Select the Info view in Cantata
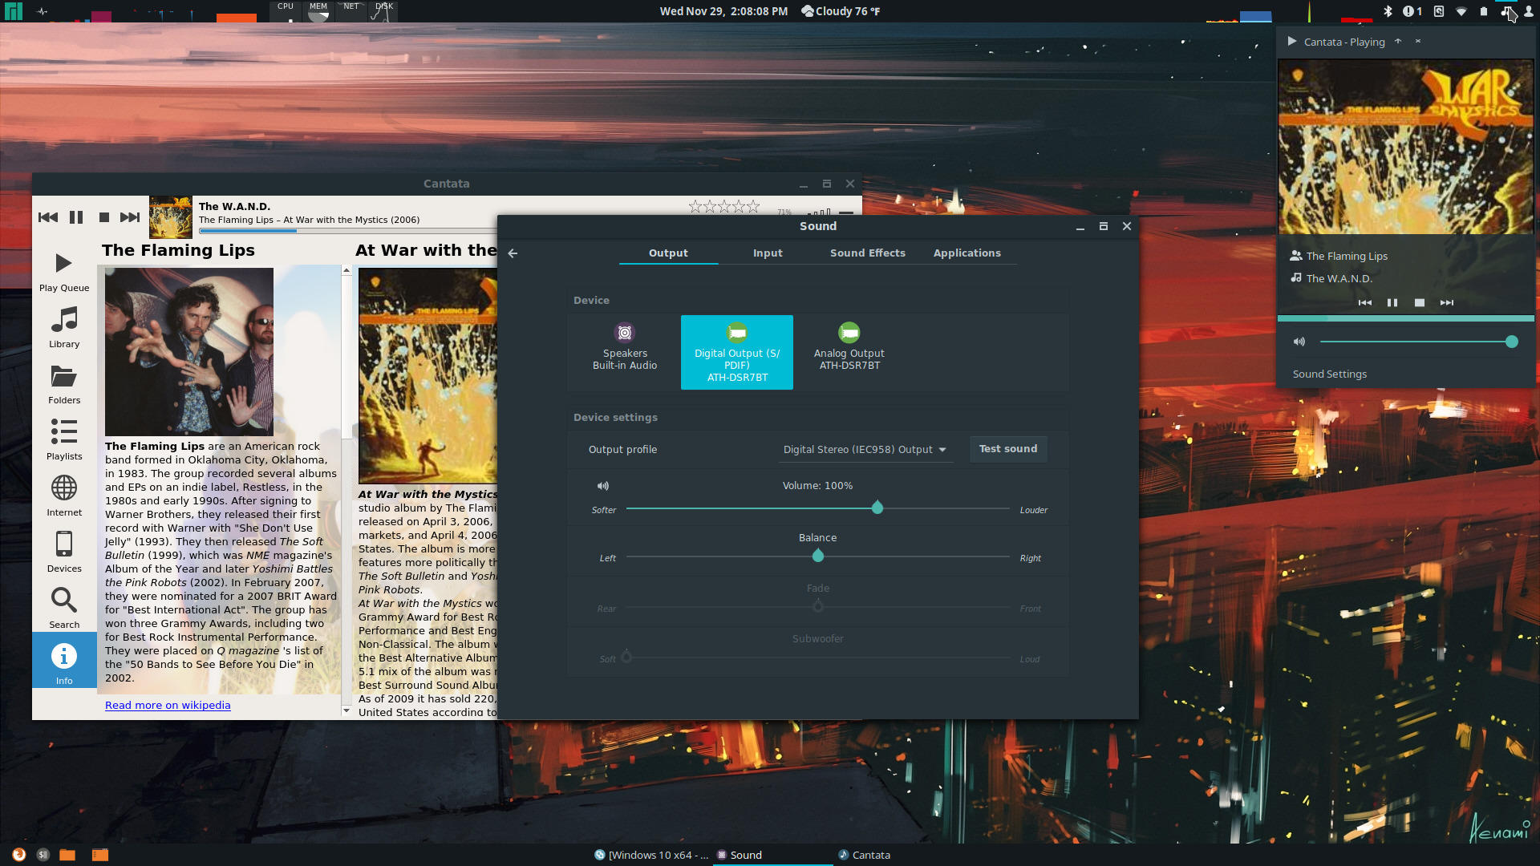 (64, 661)
